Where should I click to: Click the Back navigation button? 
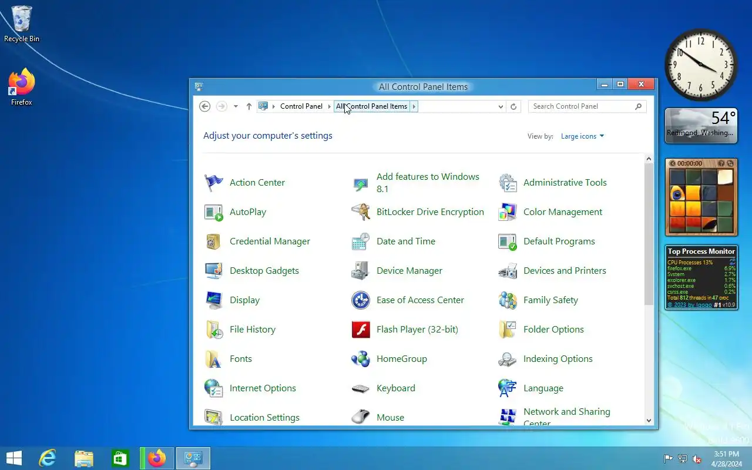pos(204,106)
